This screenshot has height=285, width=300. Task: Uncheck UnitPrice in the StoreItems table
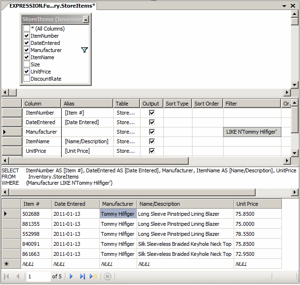pyautogui.click(x=27, y=72)
